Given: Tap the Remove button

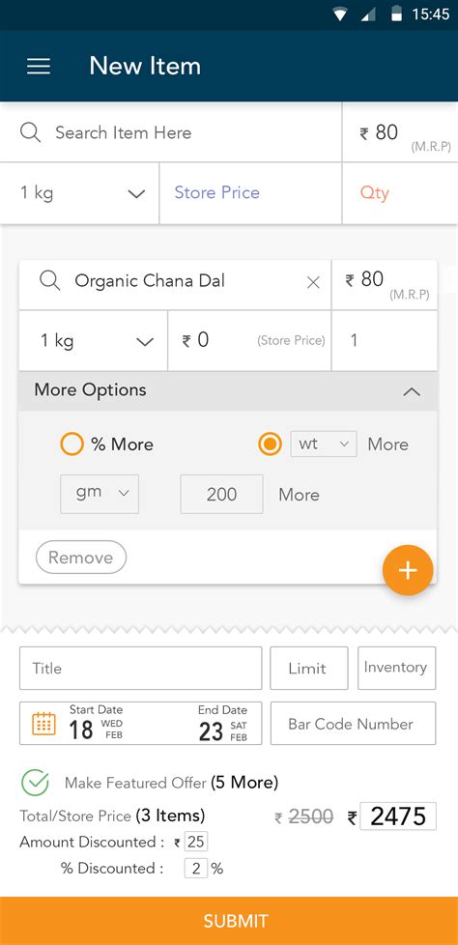Looking at the screenshot, I should (x=81, y=558).
